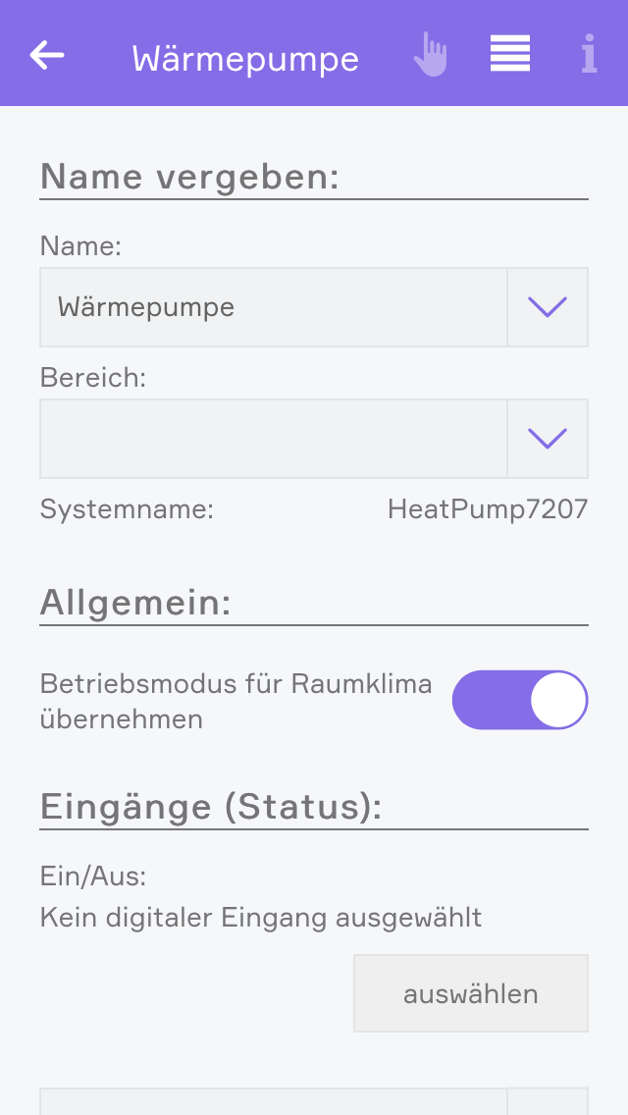Tap 'Kein digitaler Eingang ausgewählt' text

tap(261, 918)
